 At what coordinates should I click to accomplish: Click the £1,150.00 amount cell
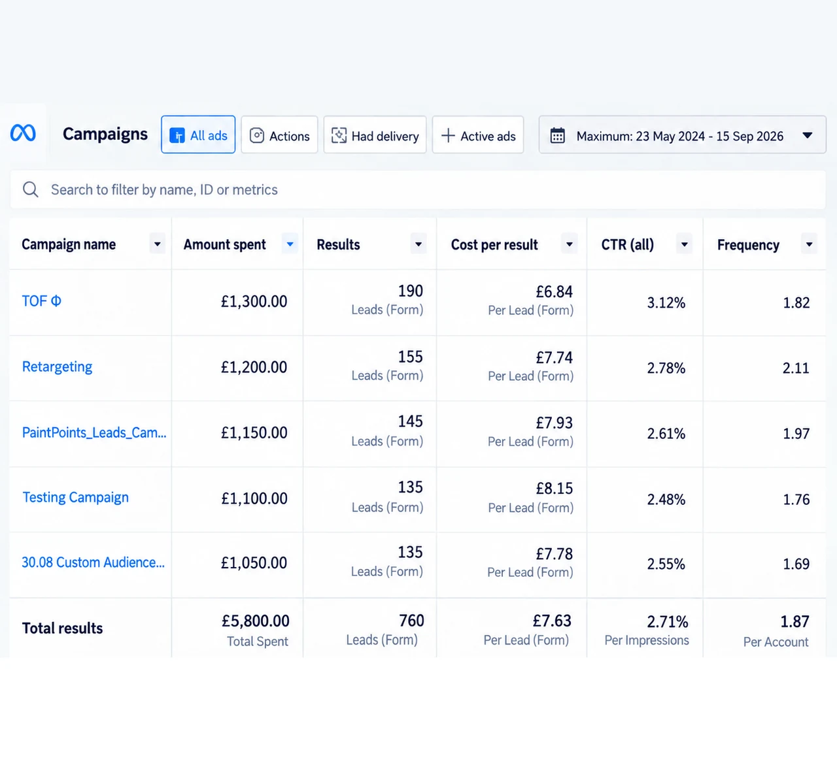(x=254, y=432)
